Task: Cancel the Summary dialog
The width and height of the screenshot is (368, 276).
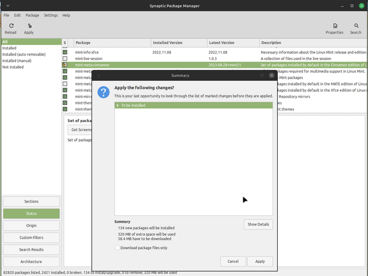Action: (233, 261)
